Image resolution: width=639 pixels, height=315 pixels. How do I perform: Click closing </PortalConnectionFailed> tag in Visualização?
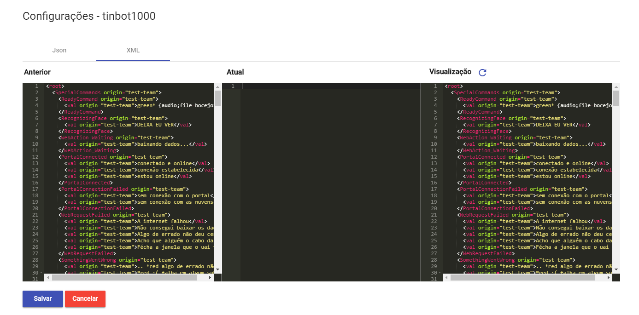coord(494,208)
